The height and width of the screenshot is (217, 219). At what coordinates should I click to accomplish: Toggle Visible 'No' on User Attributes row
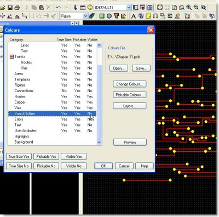(90, 130)
